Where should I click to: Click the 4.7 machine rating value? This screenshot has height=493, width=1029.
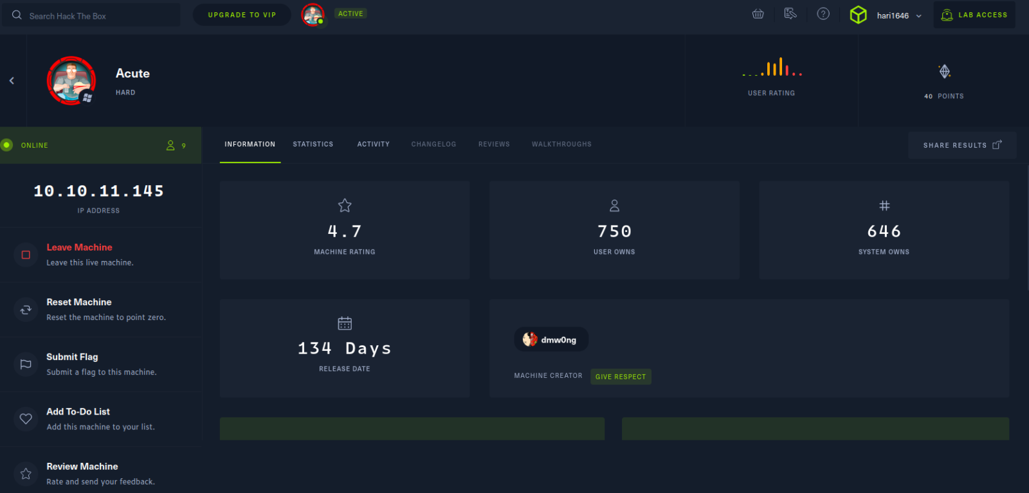[345, 231]
